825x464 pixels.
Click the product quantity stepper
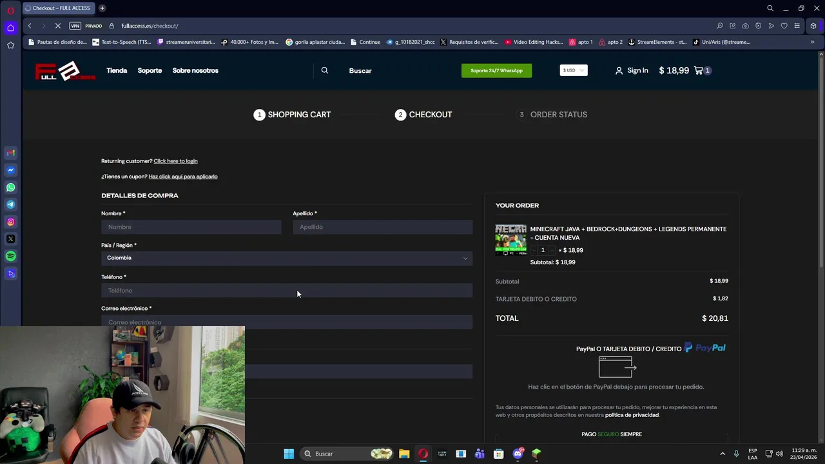pyautogui.click(x=543, y=250)
